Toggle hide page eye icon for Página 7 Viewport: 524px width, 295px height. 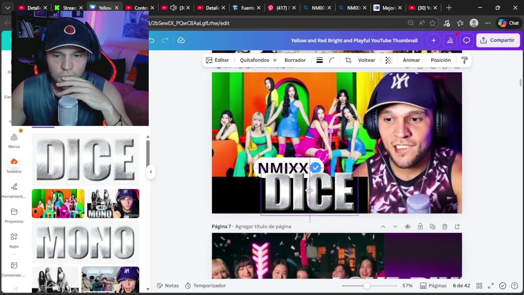pos(407,227)
